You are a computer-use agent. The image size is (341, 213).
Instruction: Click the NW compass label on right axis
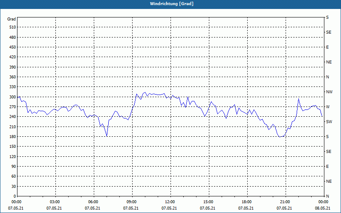(329, 92)
